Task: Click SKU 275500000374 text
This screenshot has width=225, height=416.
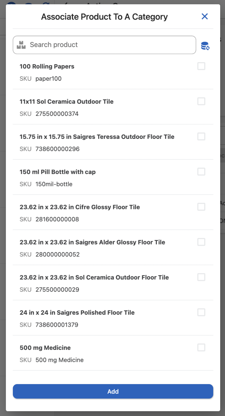Action: click(x=57, y=114)
